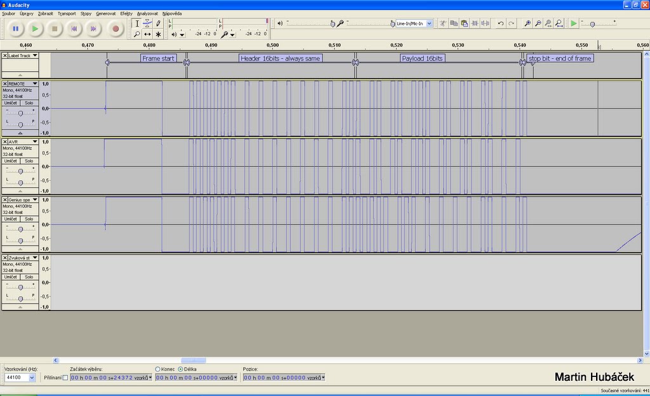Open the Zvuková st track dropdown menu

click(35, 258)
